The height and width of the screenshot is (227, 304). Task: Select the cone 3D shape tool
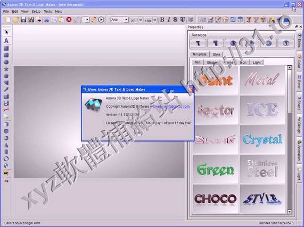pyautogui.click(x=6, y=145)
